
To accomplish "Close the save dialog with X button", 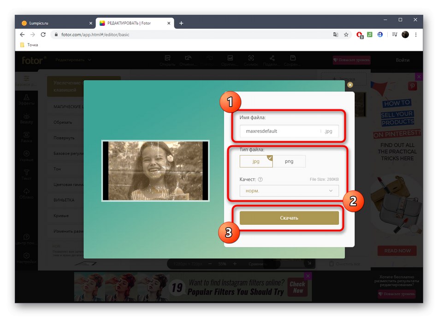I will (350, 85).
